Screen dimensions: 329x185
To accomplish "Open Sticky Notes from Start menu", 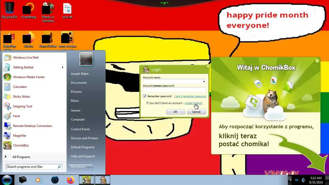I will click(x=34, y=97).
